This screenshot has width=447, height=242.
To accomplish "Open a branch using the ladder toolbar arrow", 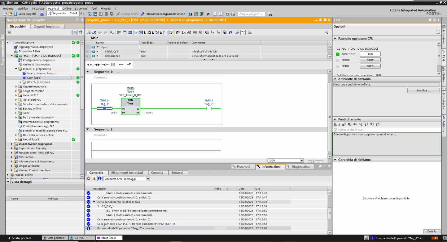I will pyautogui.click(x=121, y=65).
